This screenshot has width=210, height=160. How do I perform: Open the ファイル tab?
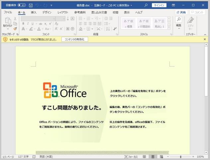click(x=8, y=12)
